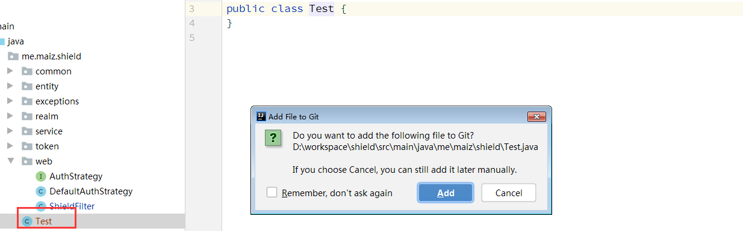Click the ShieldFilter class icon
This screenshot has width=743, height=231.
click(x=41, y=206)
